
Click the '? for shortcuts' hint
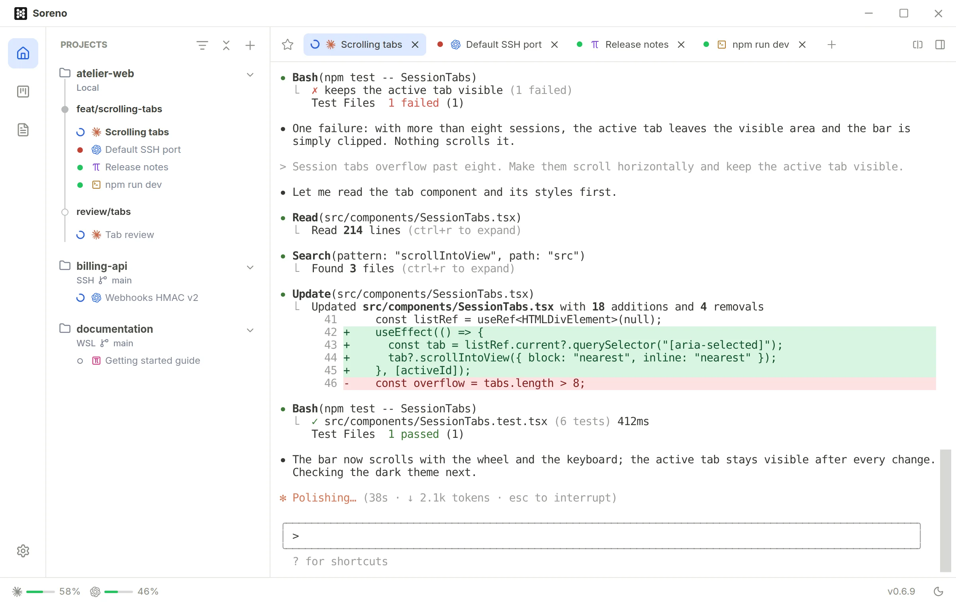coord(340,561)
